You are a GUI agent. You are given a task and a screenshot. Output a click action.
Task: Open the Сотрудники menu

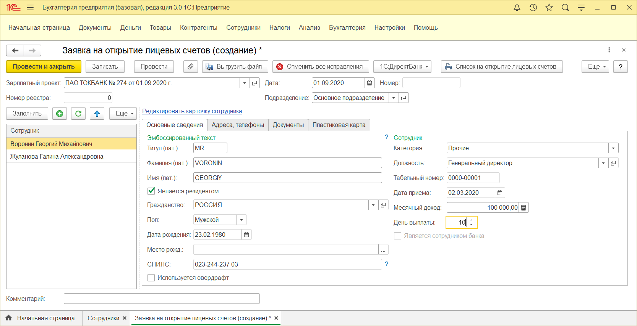point(243,28)
